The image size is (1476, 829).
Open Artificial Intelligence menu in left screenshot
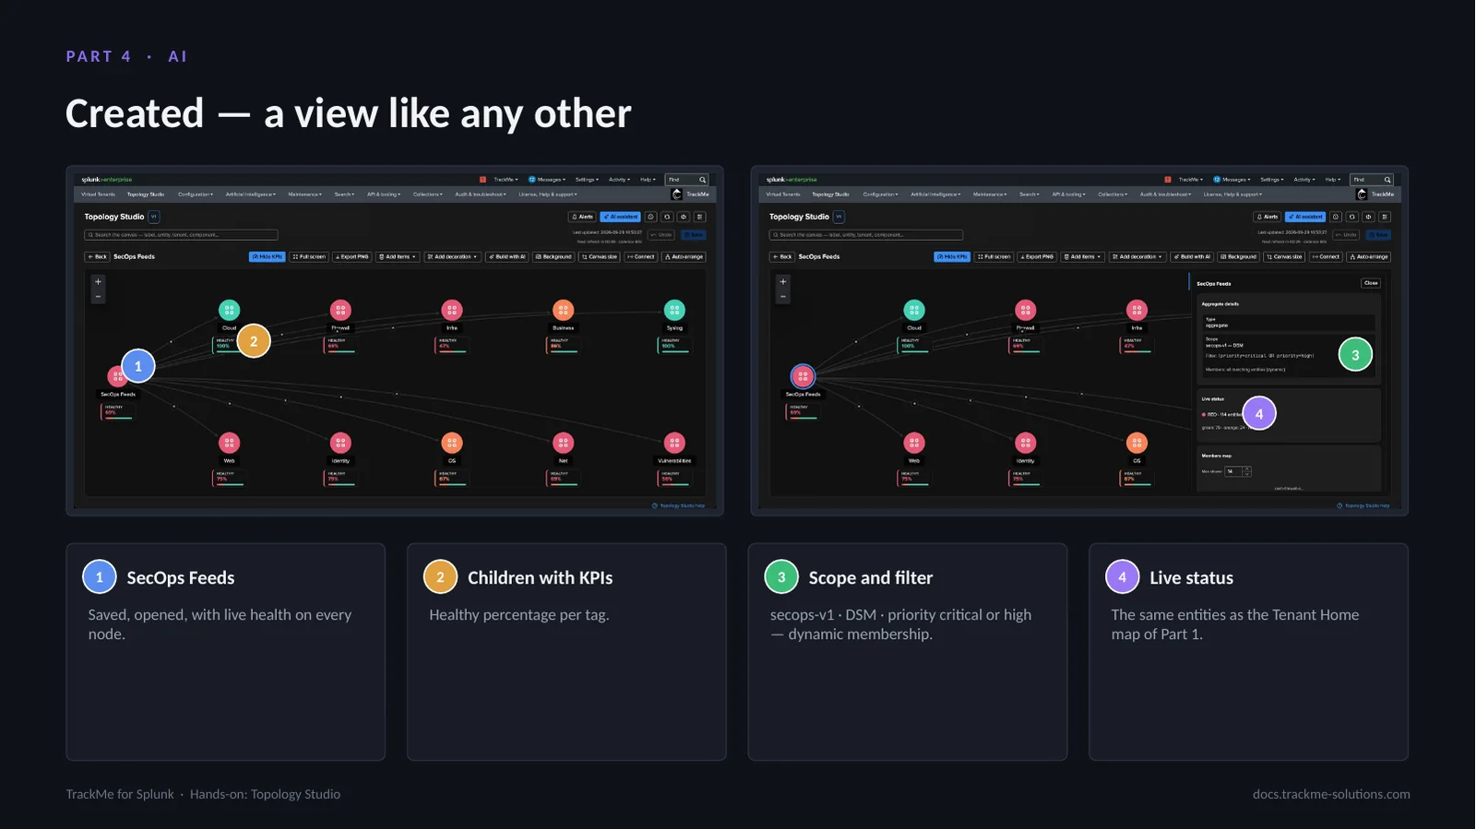tap(250, 195)
